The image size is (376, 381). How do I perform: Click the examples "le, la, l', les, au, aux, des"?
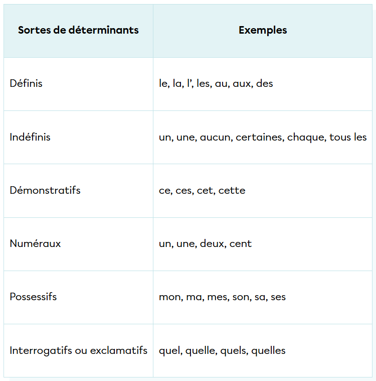tap(216, 84)
